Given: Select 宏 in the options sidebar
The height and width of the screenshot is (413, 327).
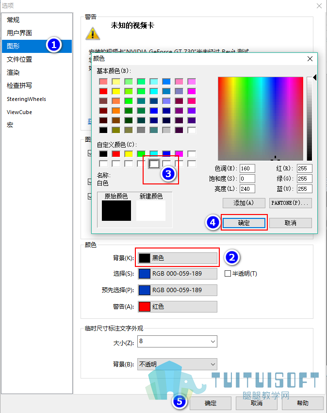Looking at the screenshot, I should 37,125.
